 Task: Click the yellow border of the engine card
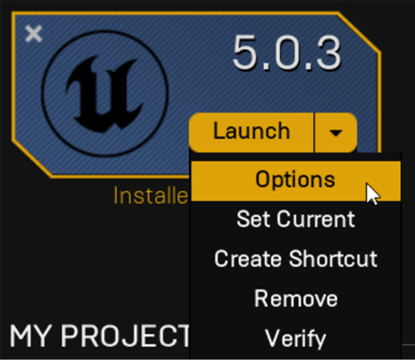175,13
